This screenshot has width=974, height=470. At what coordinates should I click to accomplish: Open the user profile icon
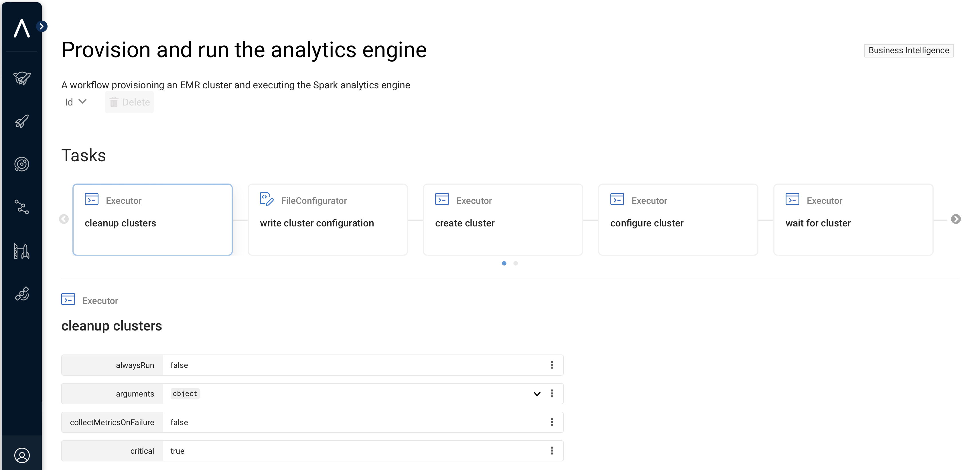pyautogui.click(x=21, y=455)
